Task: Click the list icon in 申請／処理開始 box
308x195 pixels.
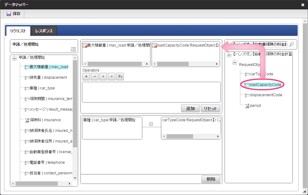Action: (73, 49)
